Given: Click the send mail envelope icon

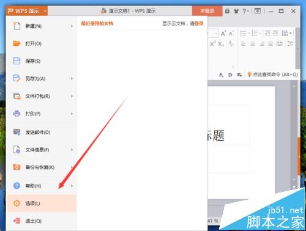Looking at the screenshot, I should (17, 132).
